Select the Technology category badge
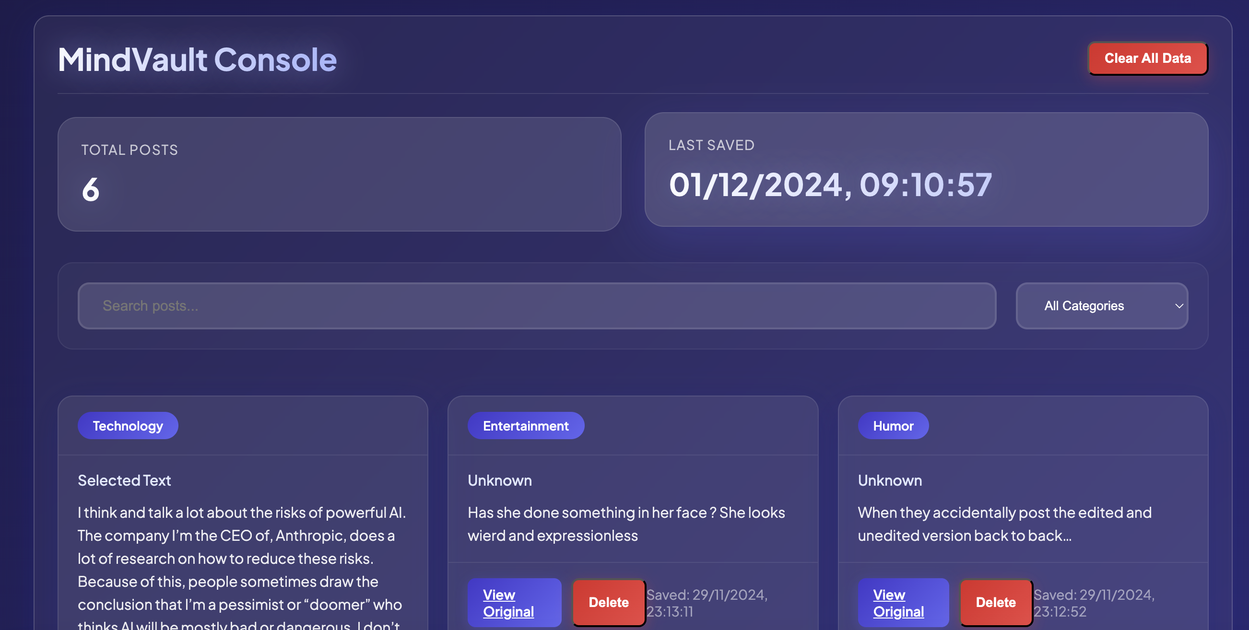 [128, 425]
